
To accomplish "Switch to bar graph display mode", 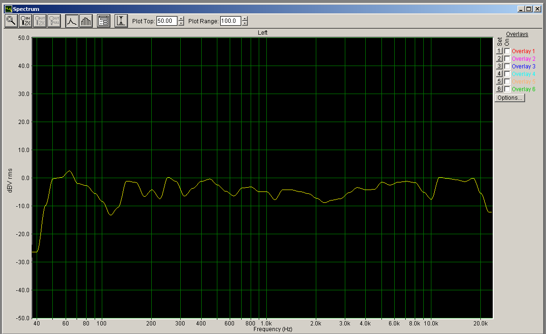I will (86, 21).
